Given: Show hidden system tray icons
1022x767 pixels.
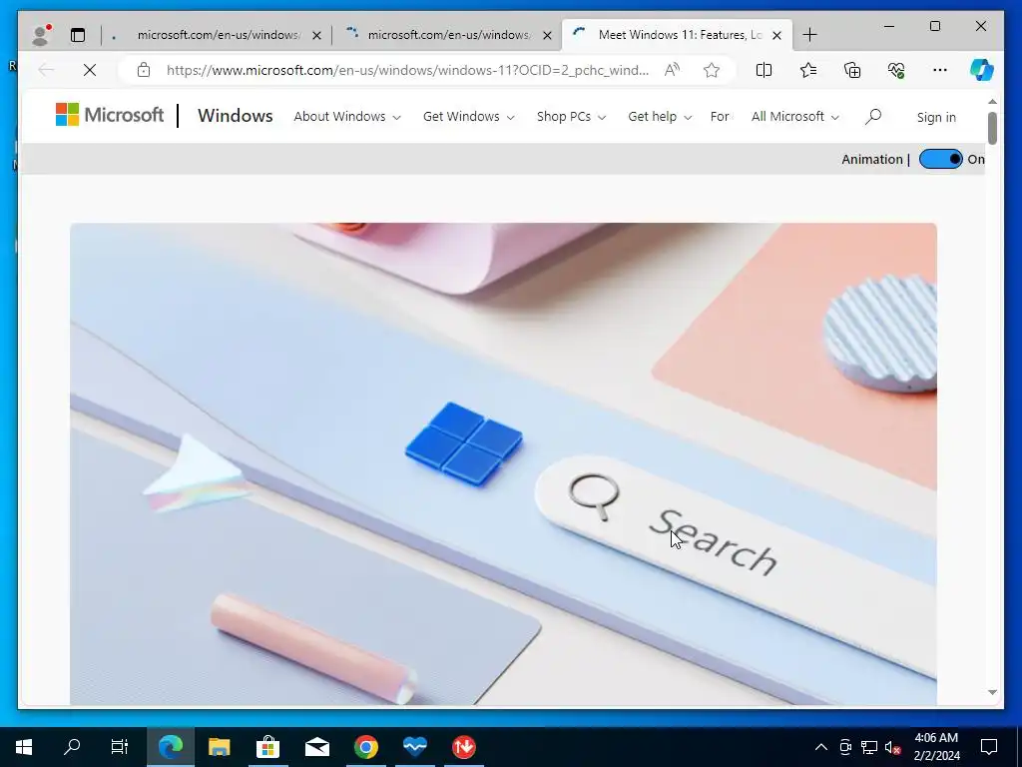Looking at the screenshot, I should pyautogui.click(x=821, y=747).
